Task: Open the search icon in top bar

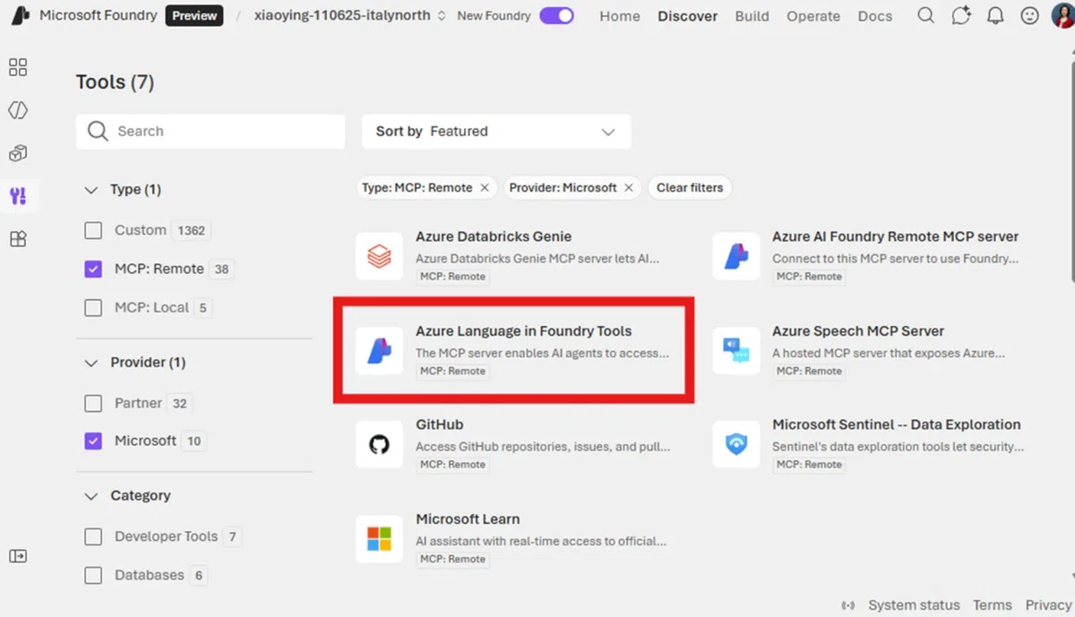Action: pos(926,15)
